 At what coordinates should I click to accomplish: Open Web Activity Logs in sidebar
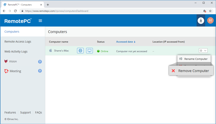(16, 51)
